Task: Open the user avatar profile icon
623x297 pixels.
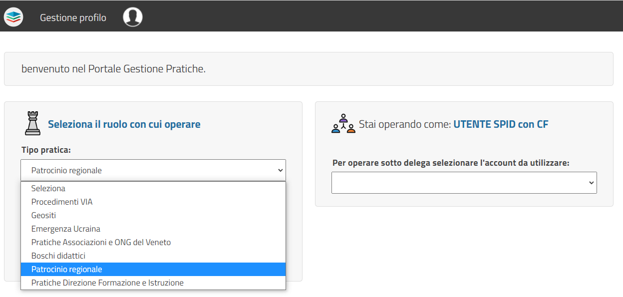Action: [x=133, y=17]
